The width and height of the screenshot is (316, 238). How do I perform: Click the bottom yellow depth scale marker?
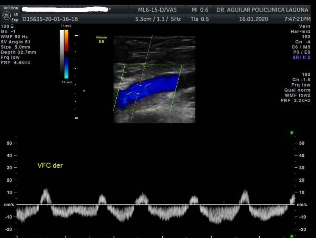(x=76, y=118)
